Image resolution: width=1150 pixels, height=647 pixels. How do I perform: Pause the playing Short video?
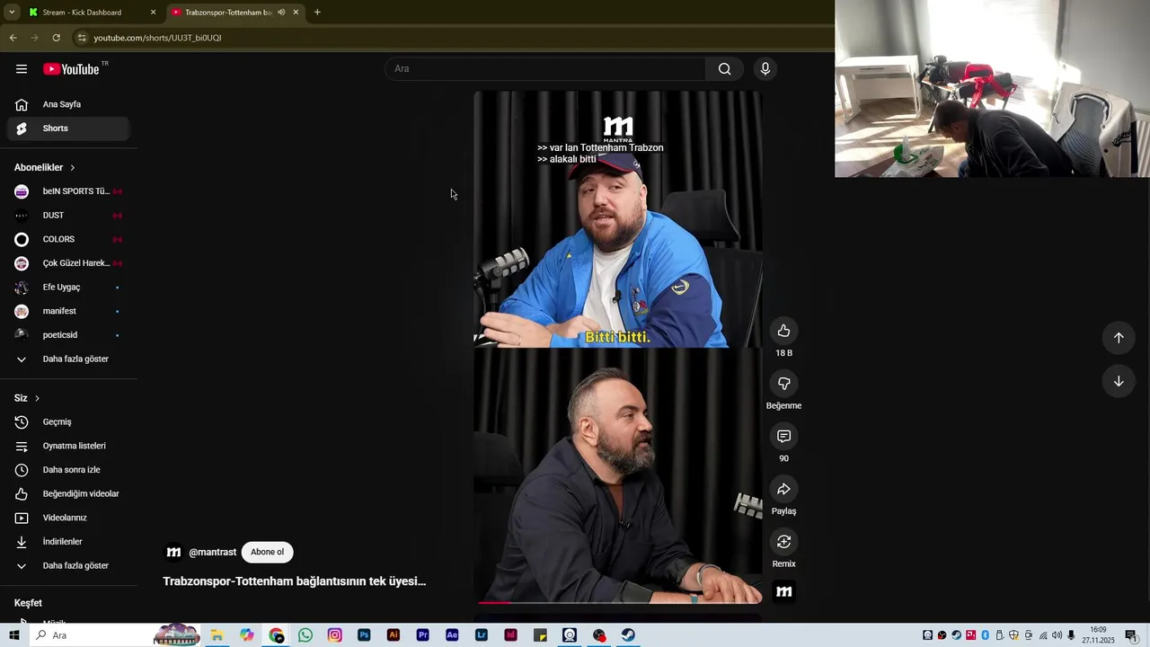618,347
